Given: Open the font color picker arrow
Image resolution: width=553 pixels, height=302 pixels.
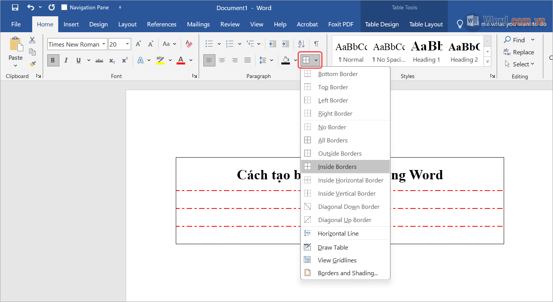Looking at the screenshot, I should click(191, 60).
